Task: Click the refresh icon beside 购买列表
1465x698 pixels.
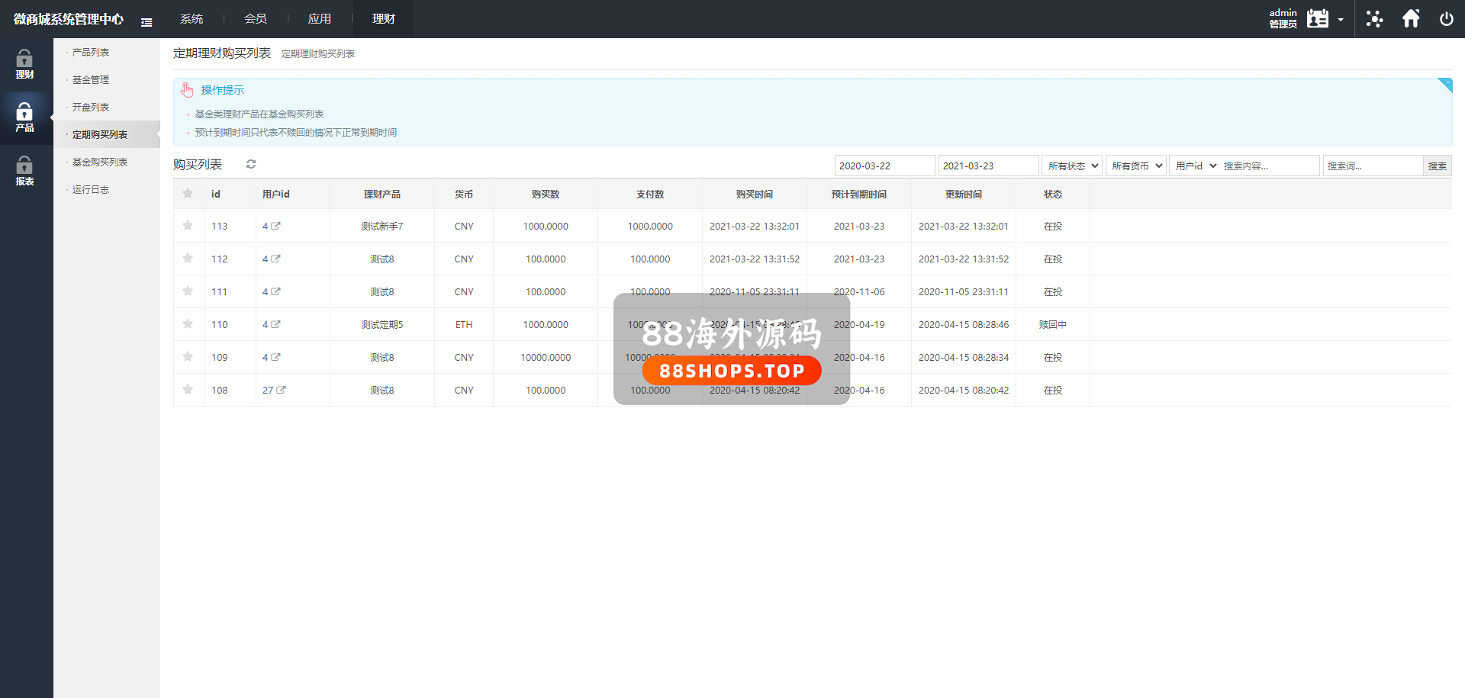Action: (251, 164)
